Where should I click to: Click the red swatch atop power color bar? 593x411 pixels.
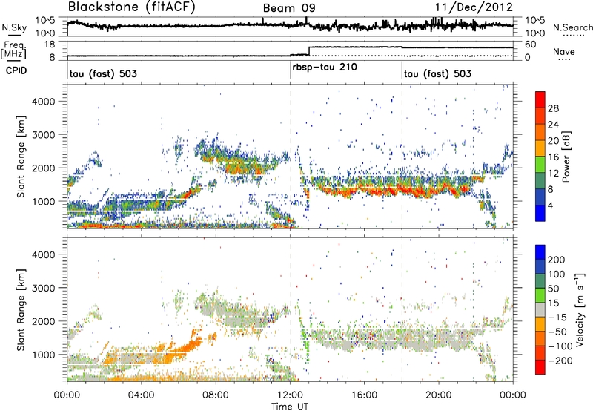click(x=540, y=100)
